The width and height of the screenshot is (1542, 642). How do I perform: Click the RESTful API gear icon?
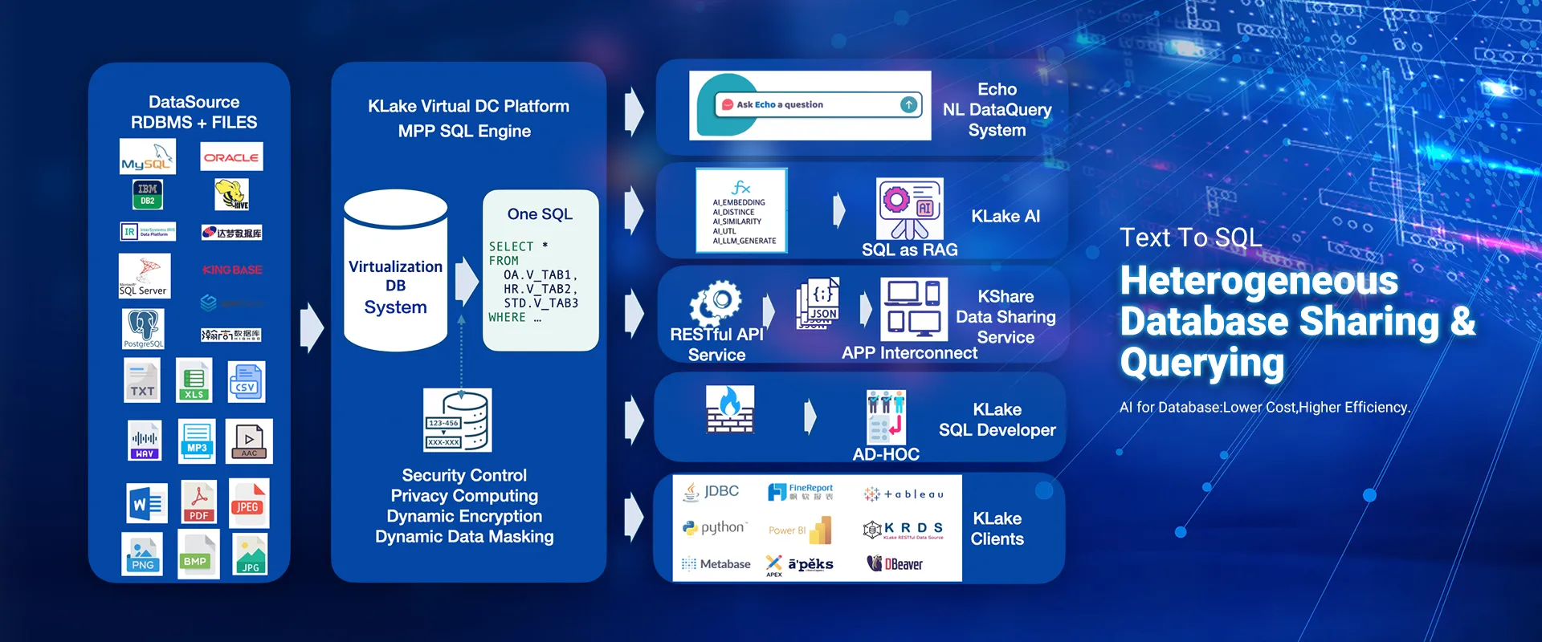[716, 303]
